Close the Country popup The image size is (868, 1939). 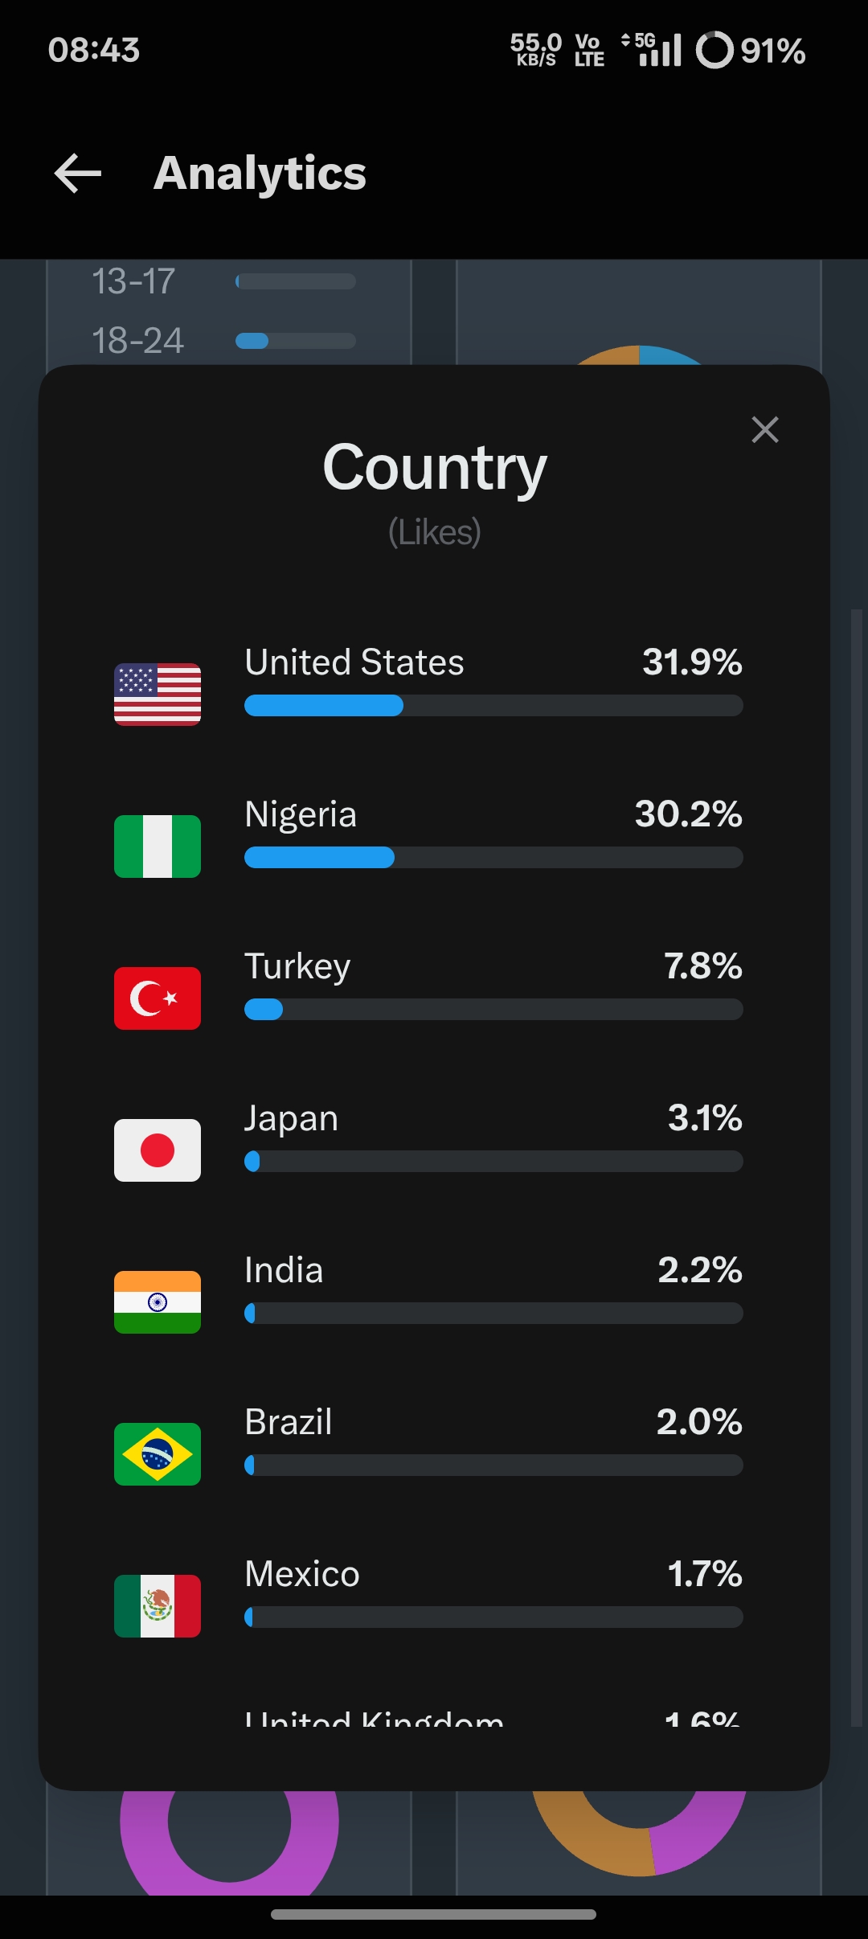pos(765,430)
